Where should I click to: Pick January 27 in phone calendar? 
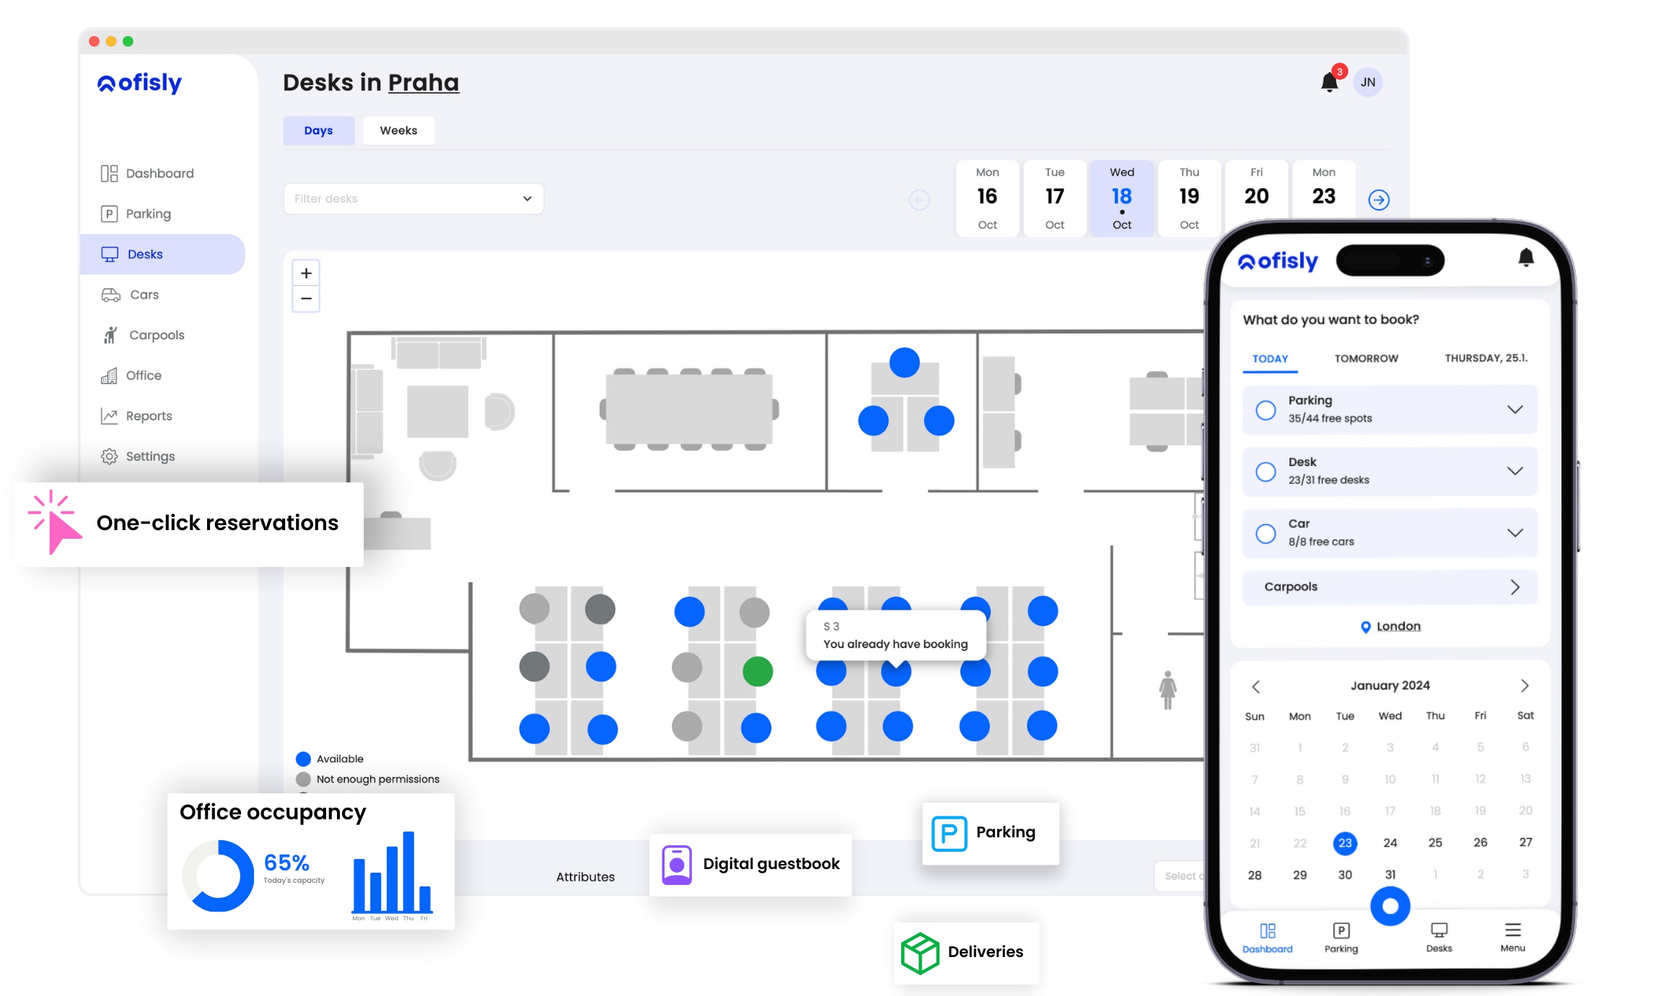[1525, 842]
